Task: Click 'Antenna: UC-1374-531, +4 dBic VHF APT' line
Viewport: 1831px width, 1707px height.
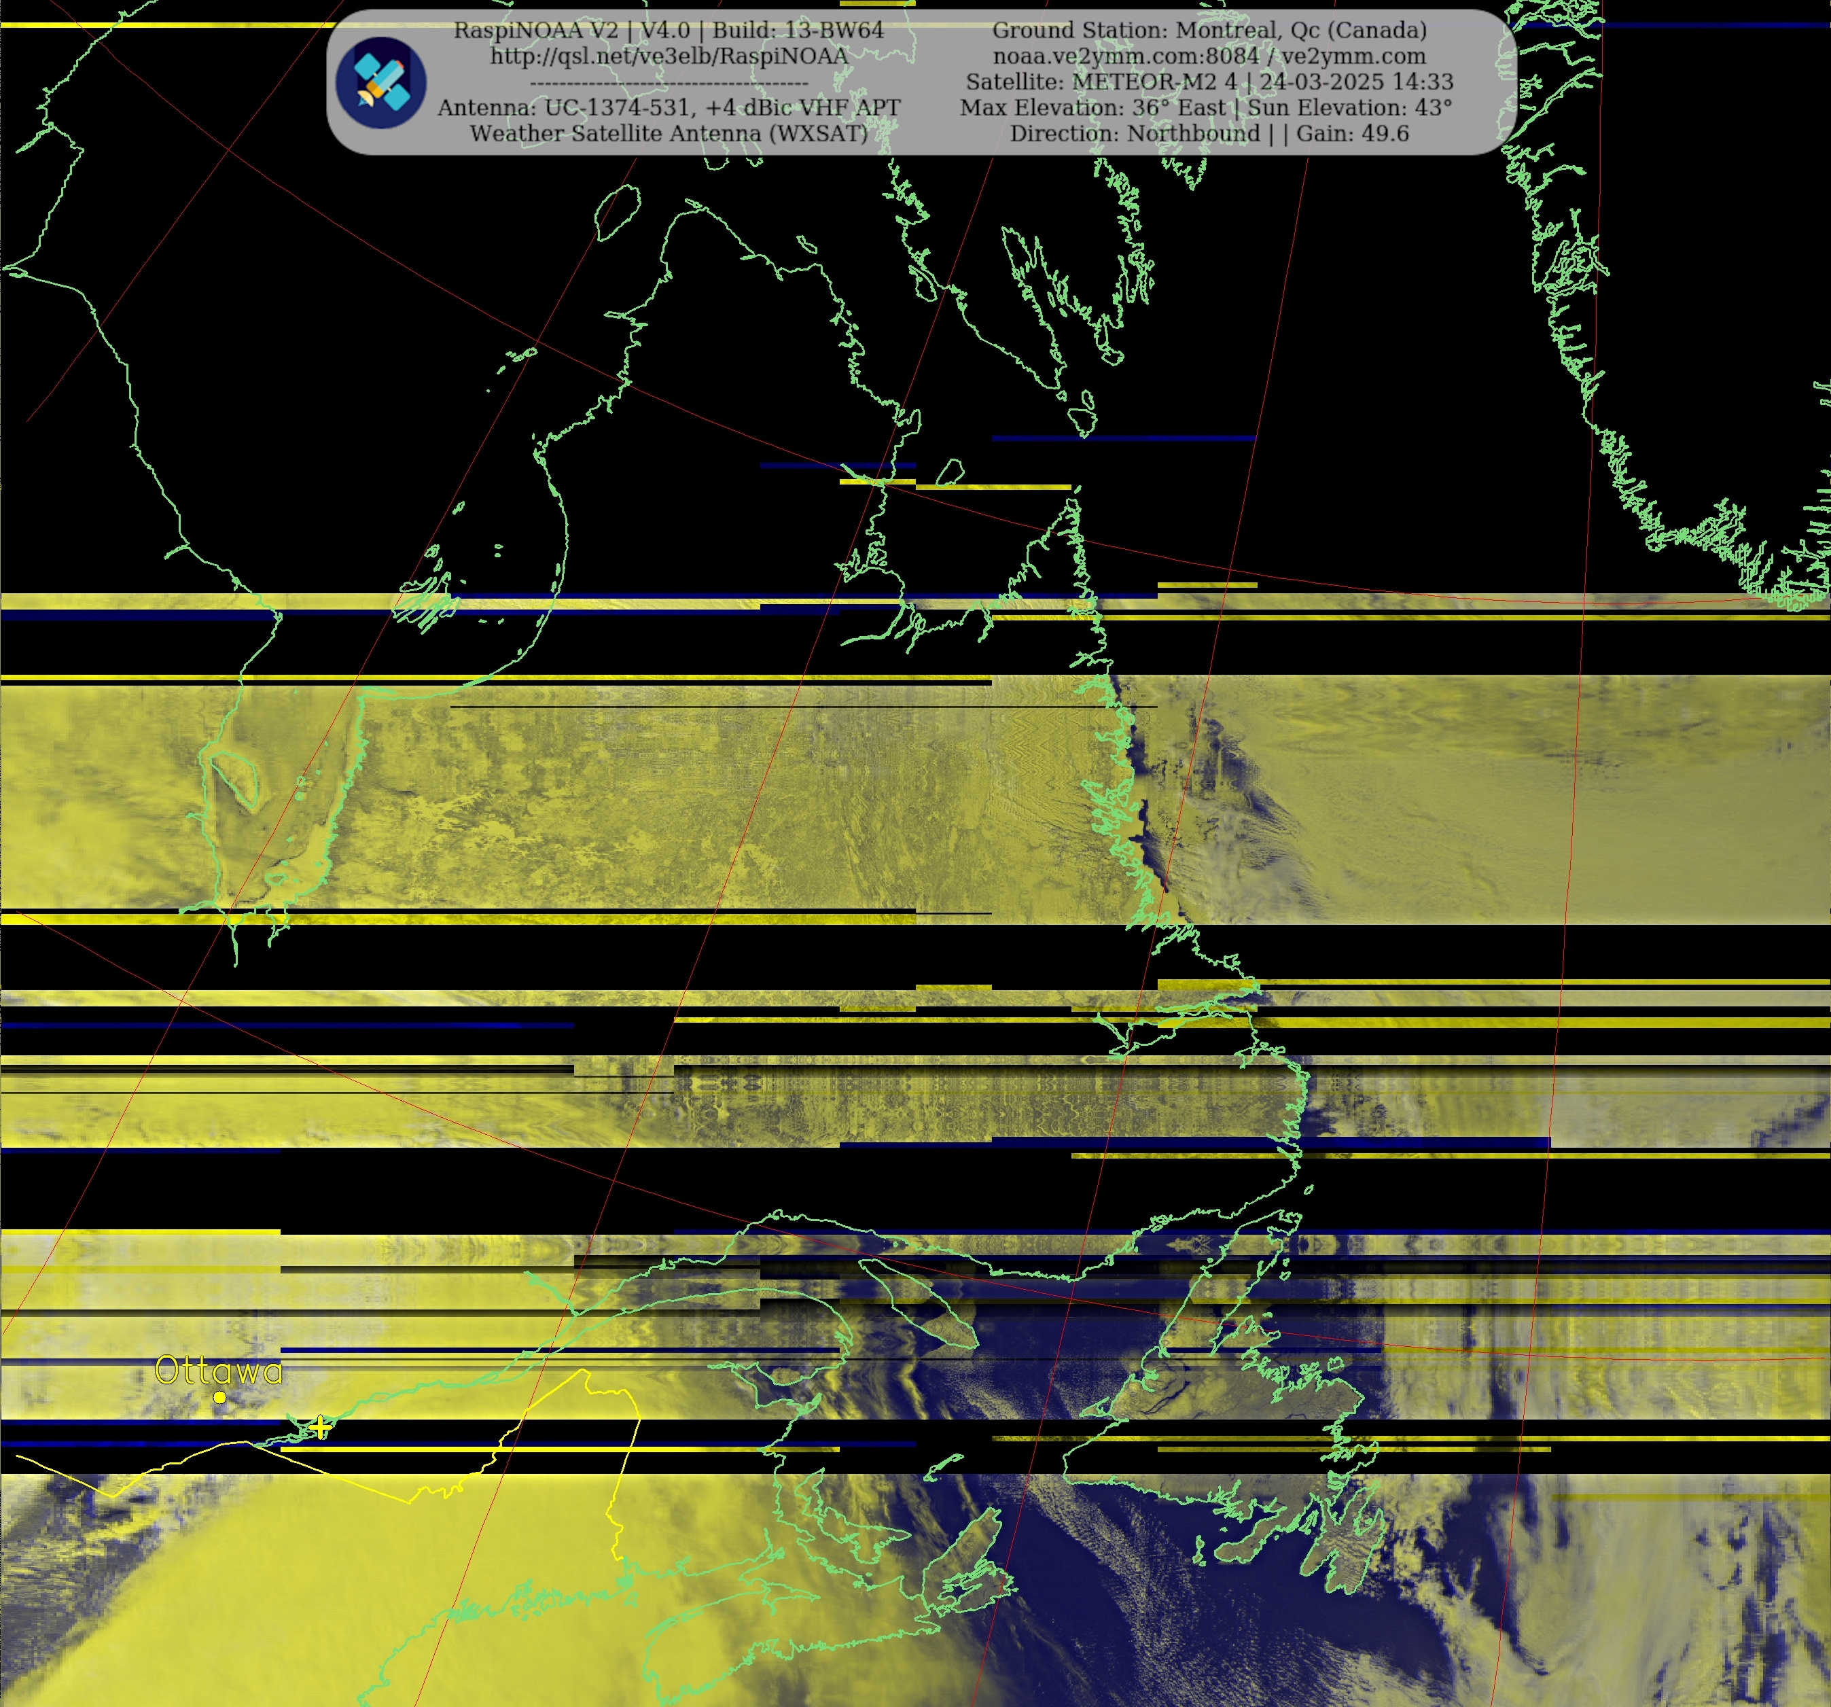Action: [x=669, y=108]
